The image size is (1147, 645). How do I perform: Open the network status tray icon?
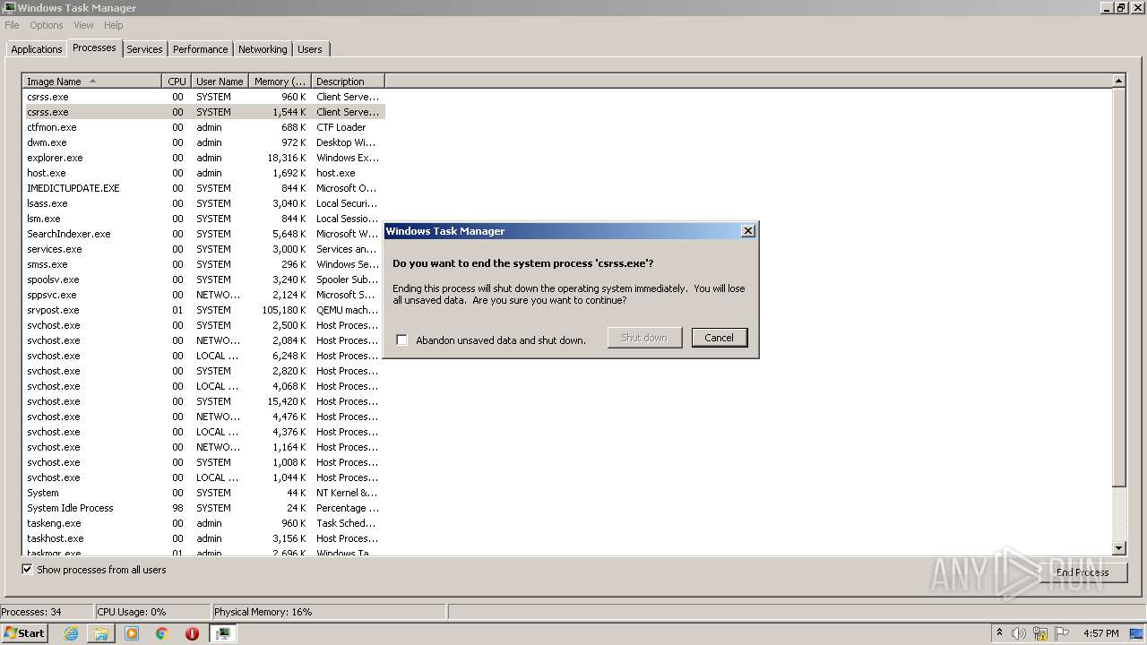pyautogui.click(x=1040, y=633)
